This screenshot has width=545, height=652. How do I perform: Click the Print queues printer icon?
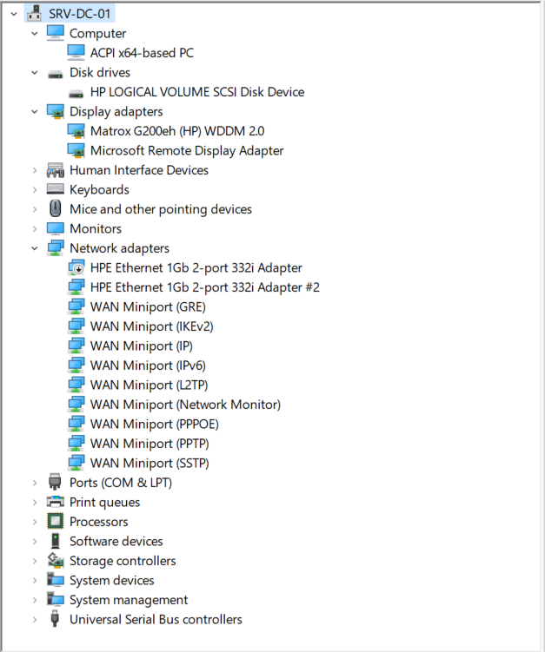click(x=55, y=502)
